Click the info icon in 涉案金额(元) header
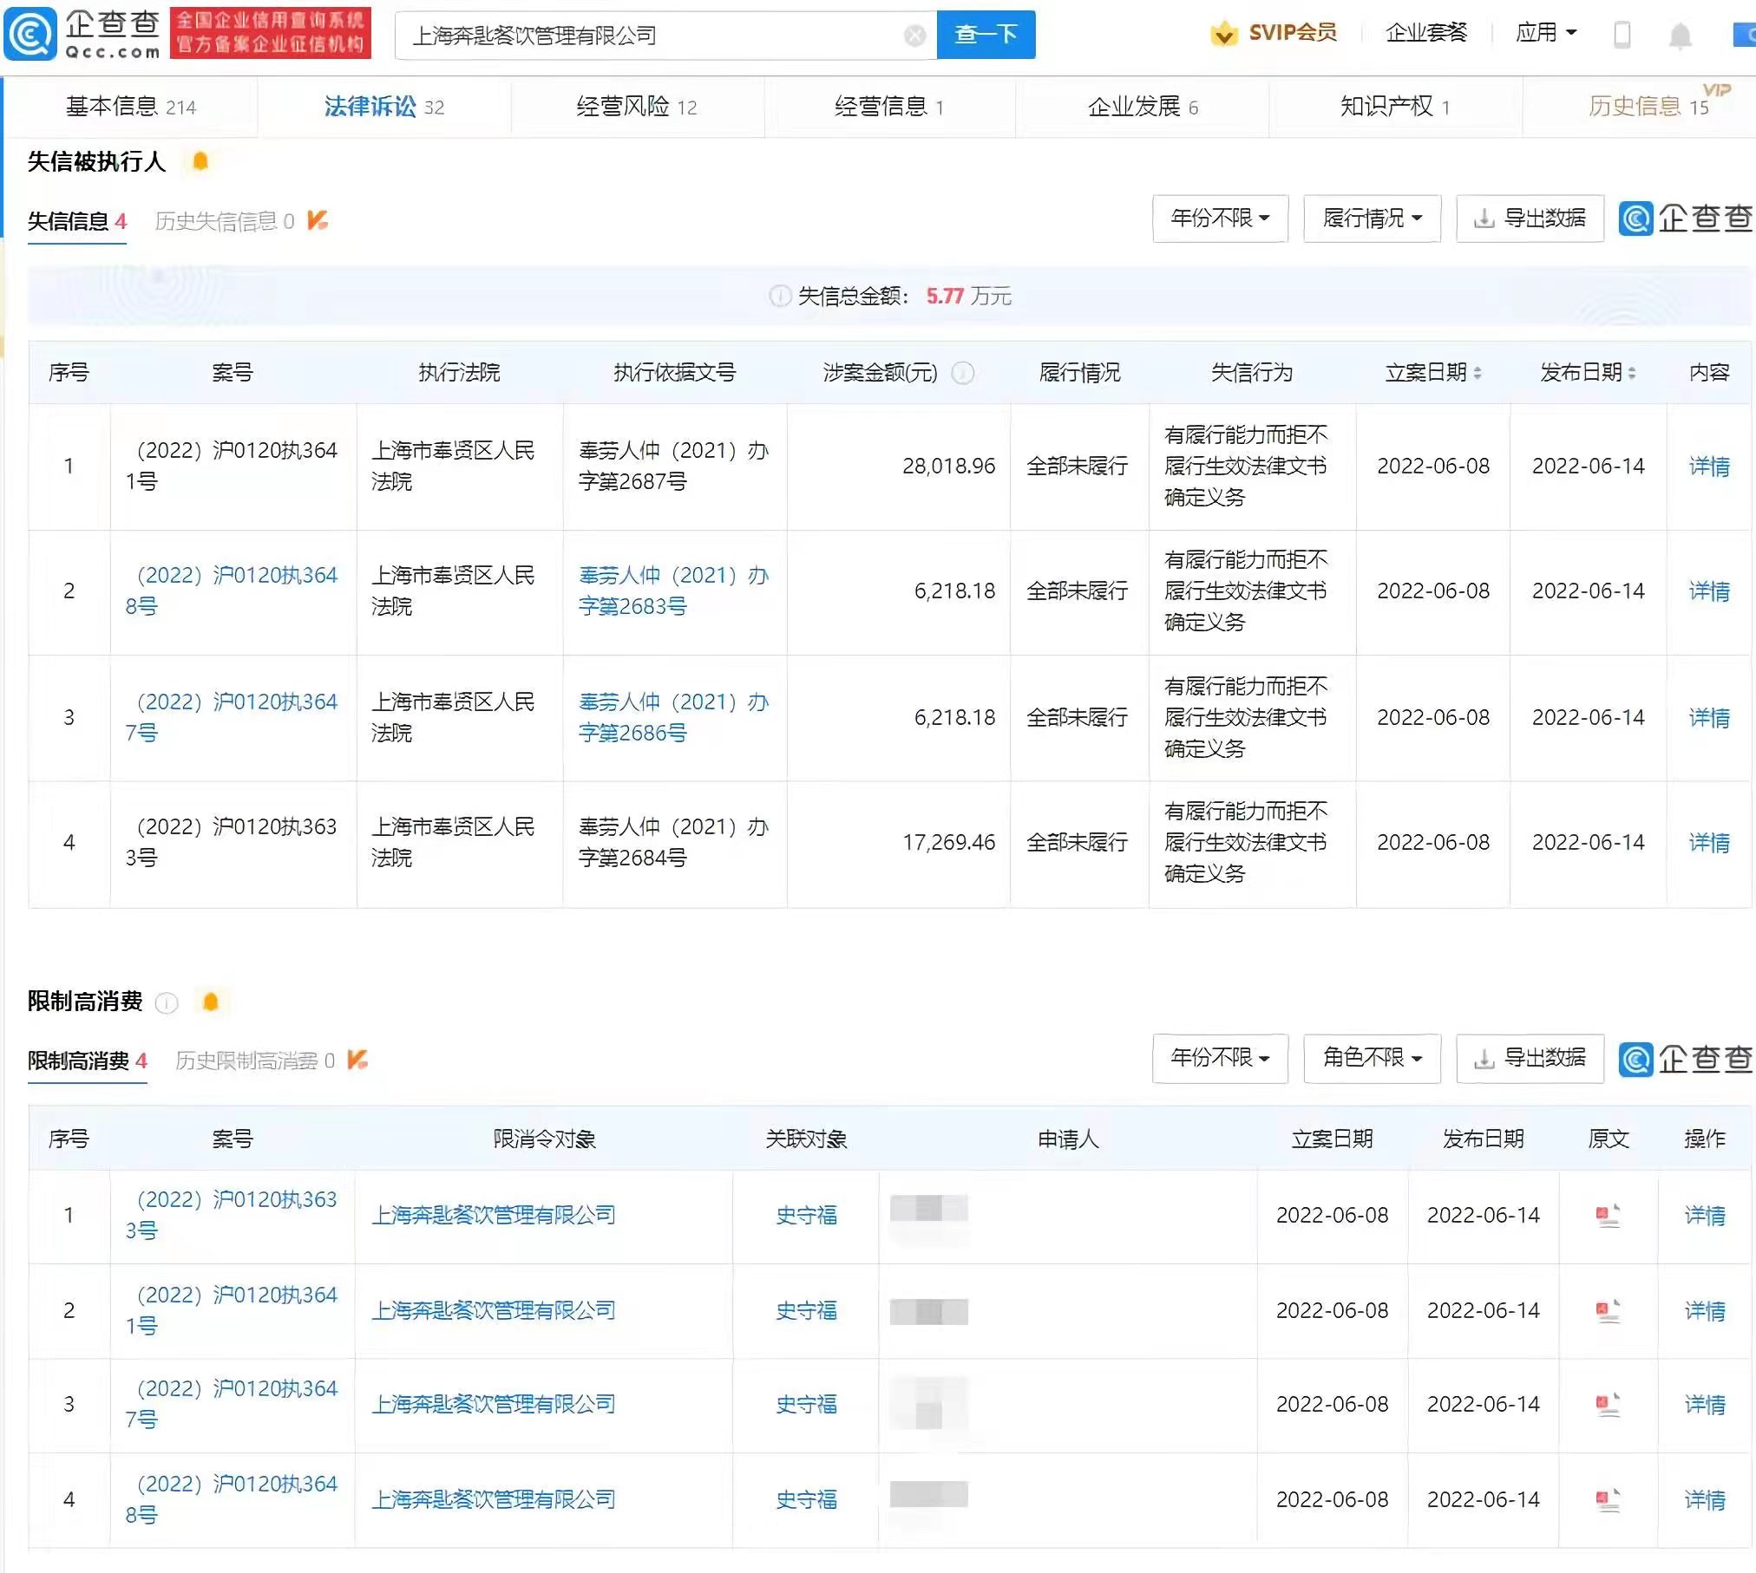1756x1573 pixels. point(963,373)
